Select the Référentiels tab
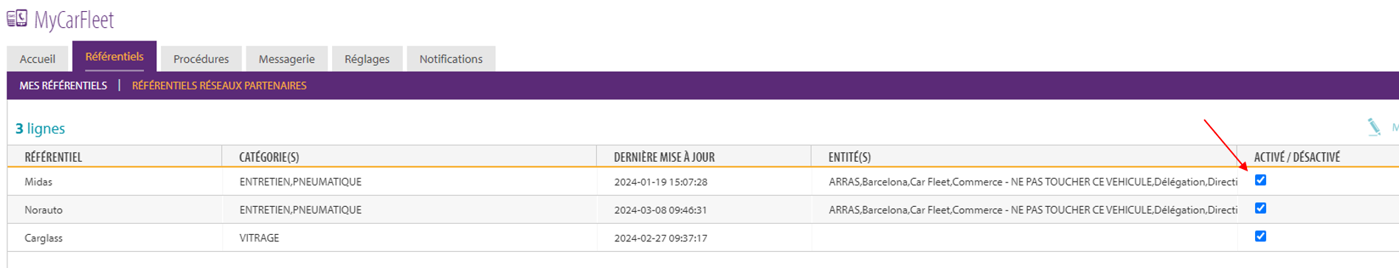The height and width of the screenshot is (268, 1399). point(114,57)
